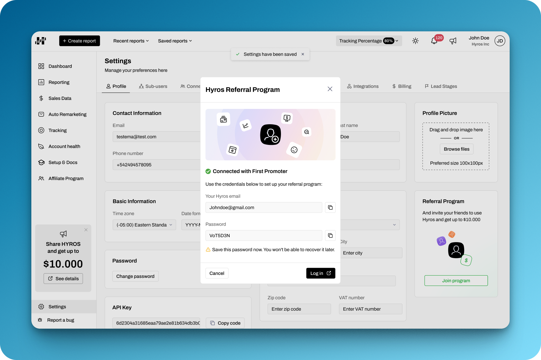Expand the Recent reports dropdown

(x=131, y=41)
